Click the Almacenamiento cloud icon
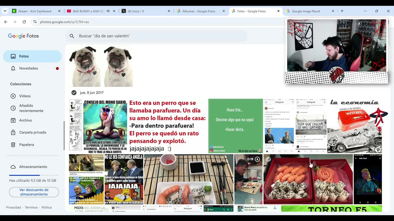 click(x=13, y=167)
